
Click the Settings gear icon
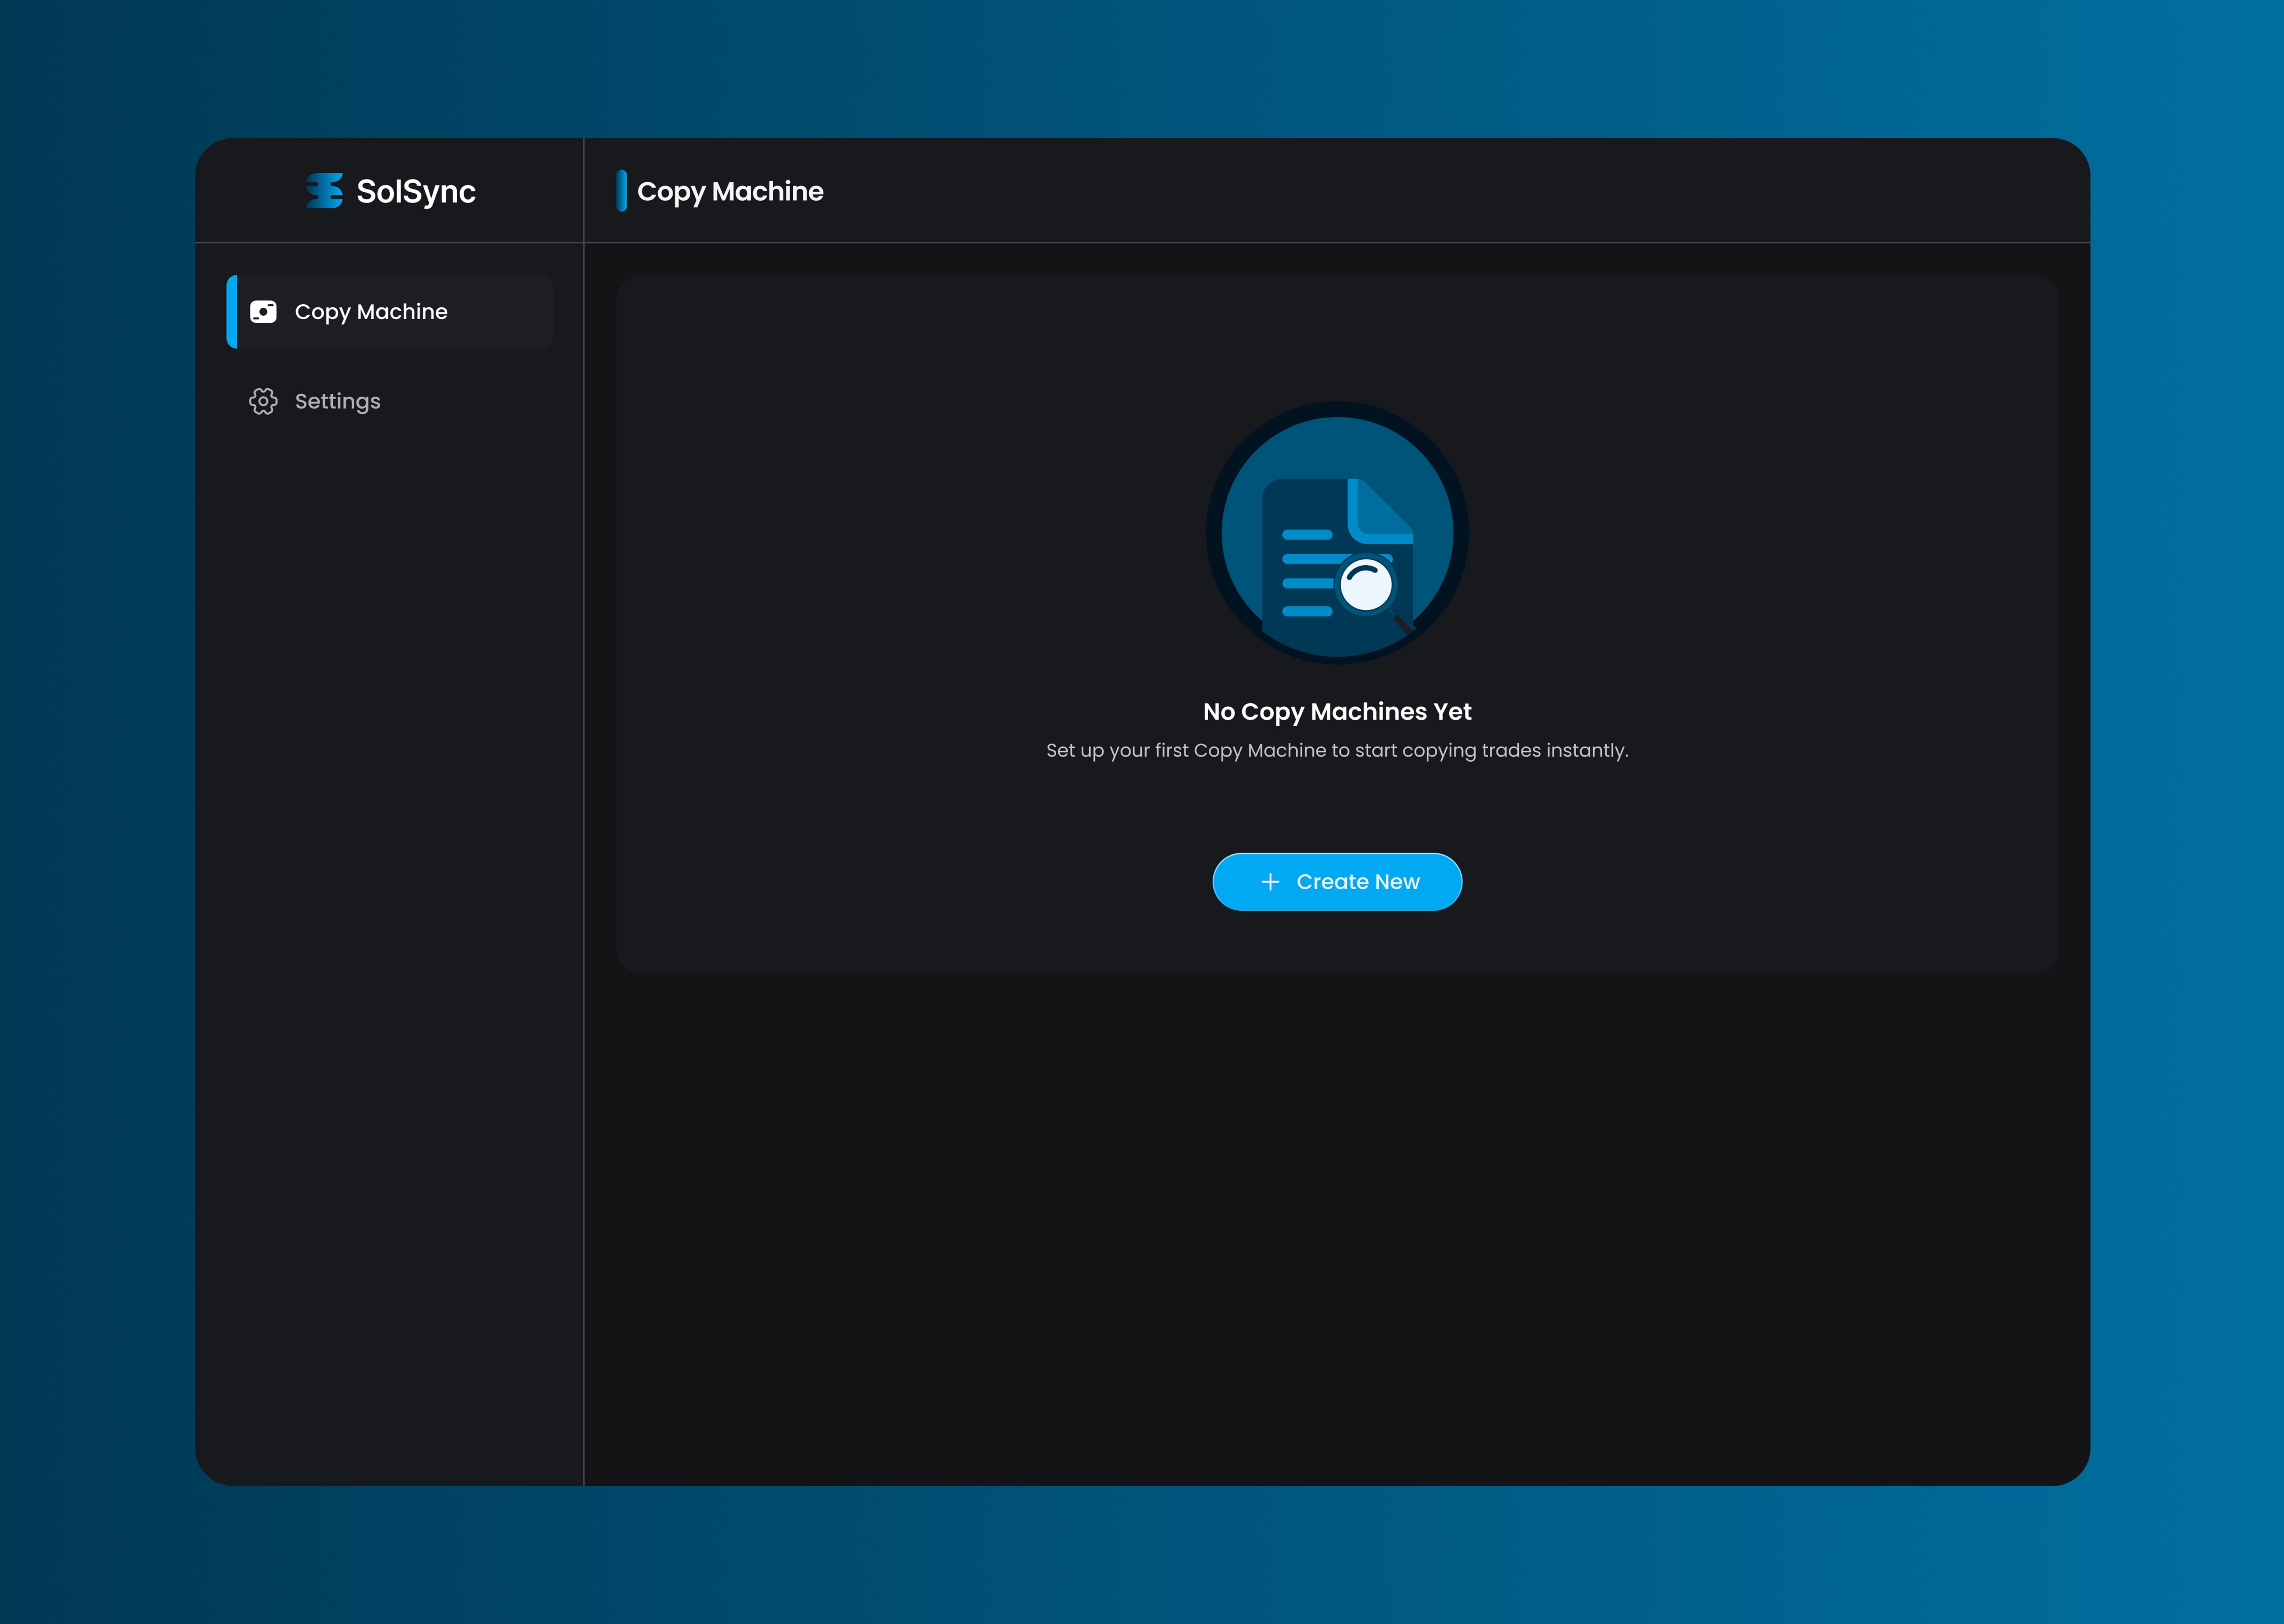(263, 401)
